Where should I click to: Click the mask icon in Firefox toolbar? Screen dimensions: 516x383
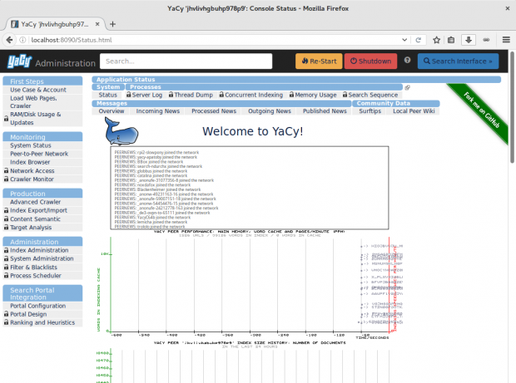click(x=486, y=40)
